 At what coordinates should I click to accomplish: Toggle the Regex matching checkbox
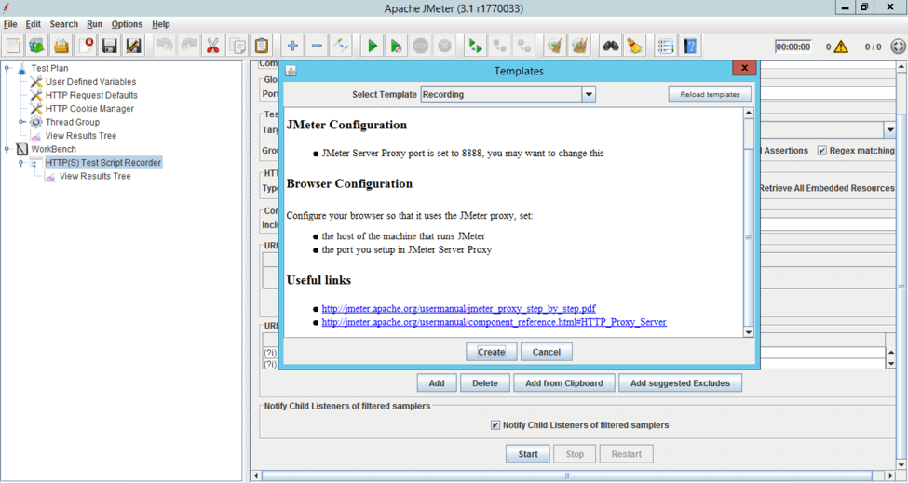point(821,151)
